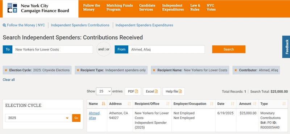290x134 pixels.
Task: Toggle the and | or search operator
Action: point(104,49)
